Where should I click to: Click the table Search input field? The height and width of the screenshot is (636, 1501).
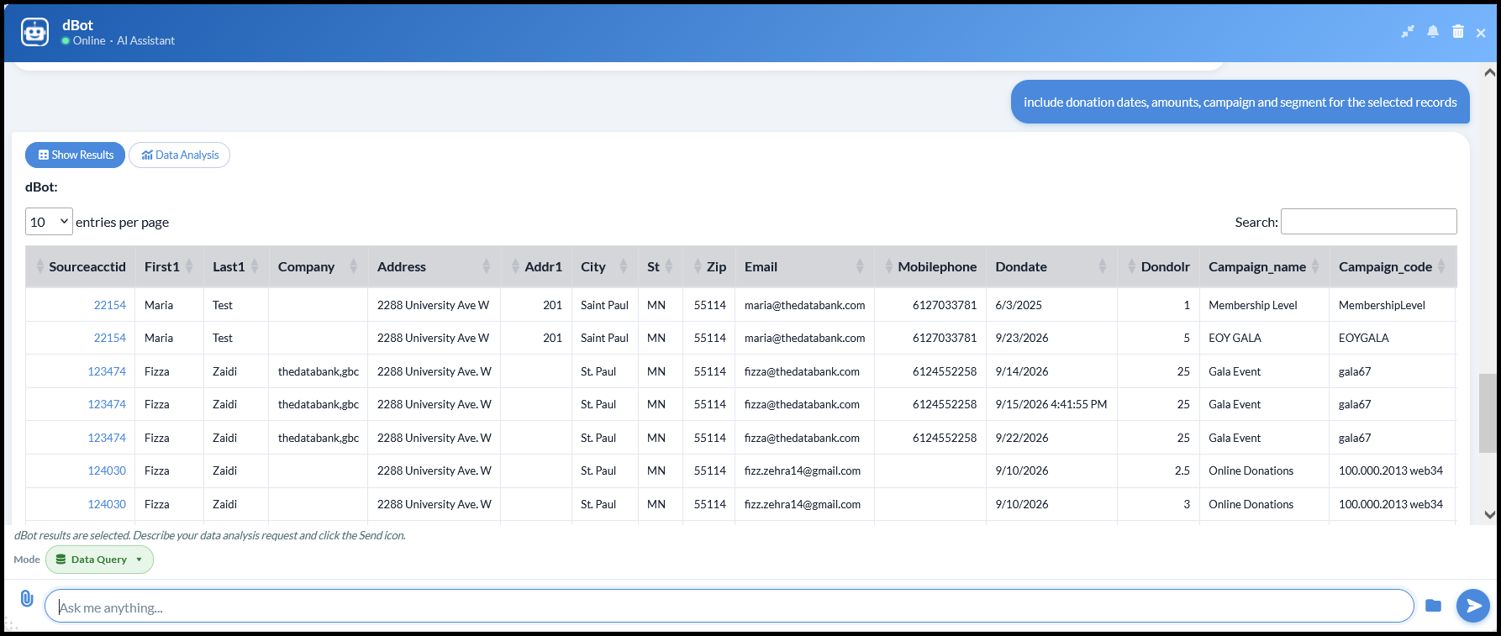1368,222
